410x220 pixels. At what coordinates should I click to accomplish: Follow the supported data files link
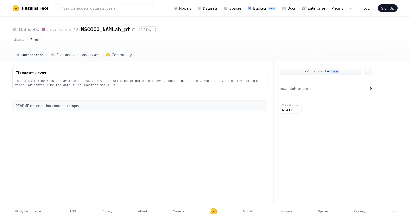pos(181,81)
